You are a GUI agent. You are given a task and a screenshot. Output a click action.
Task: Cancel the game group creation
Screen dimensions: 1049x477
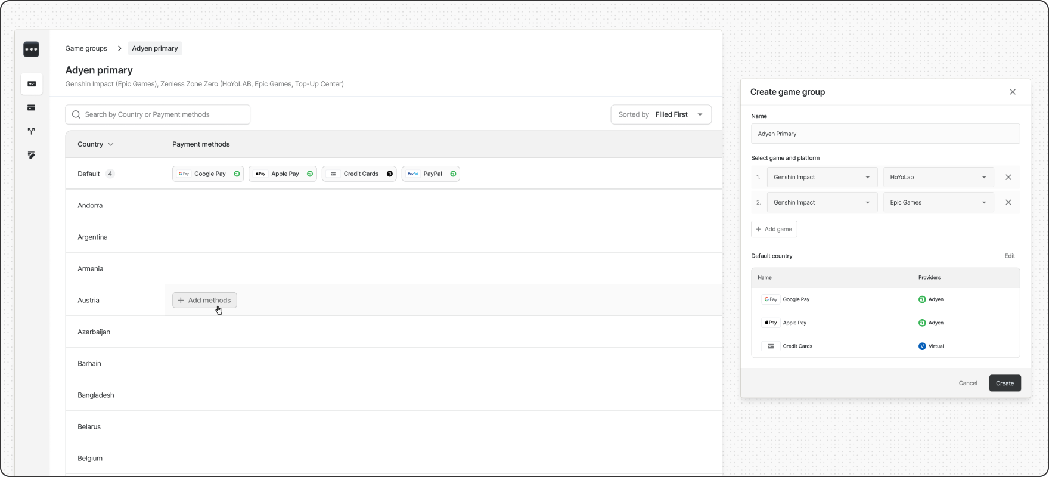[968, 383]
